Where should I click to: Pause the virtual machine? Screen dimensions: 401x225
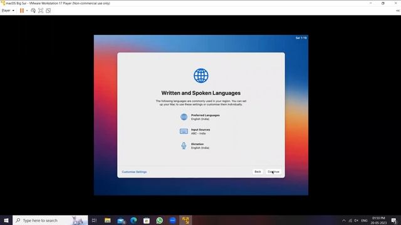pyautogui.click(x=22, y=11)
